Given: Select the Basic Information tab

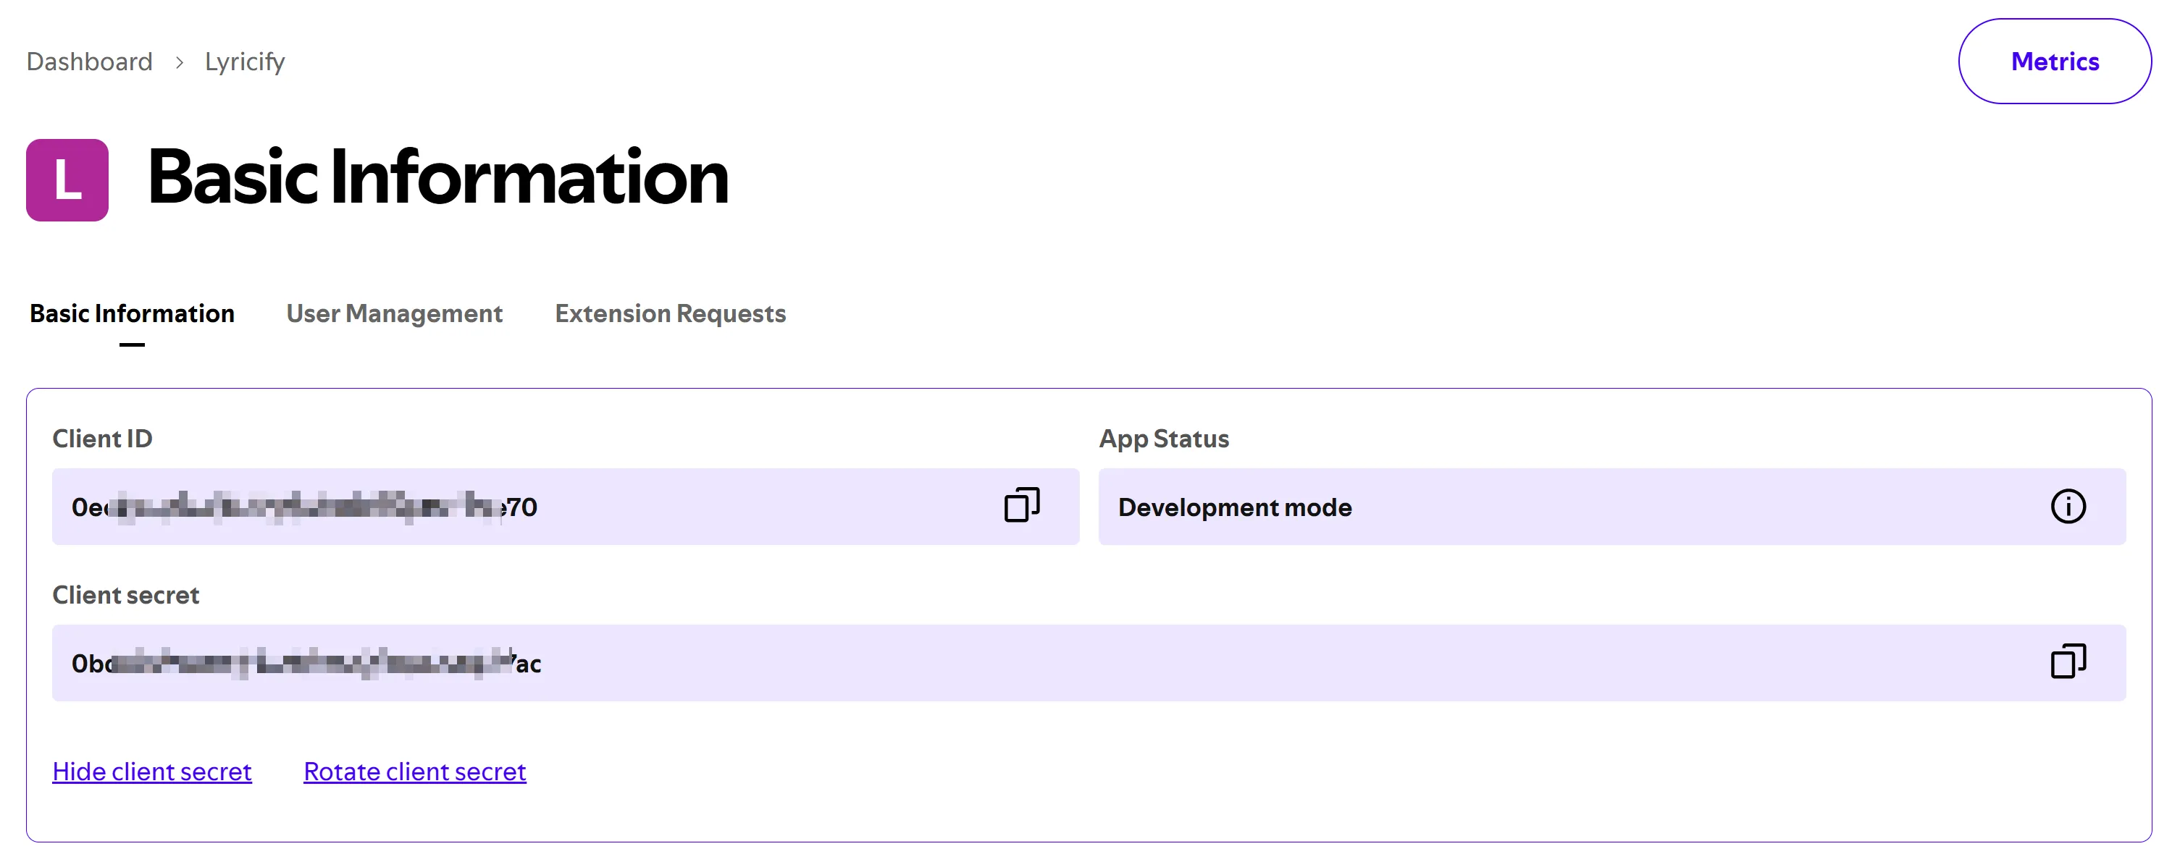Looking at the screenshot, I should 132,314.
